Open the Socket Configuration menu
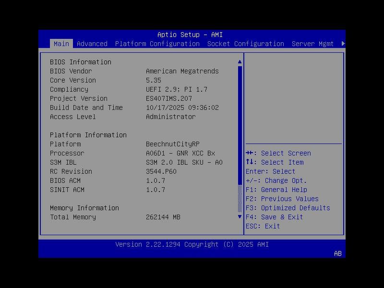Screen dimensions: 384x288 [246, 44]
